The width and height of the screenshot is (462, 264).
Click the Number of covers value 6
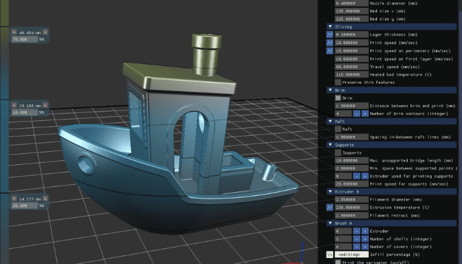click(x=343, y=247)
